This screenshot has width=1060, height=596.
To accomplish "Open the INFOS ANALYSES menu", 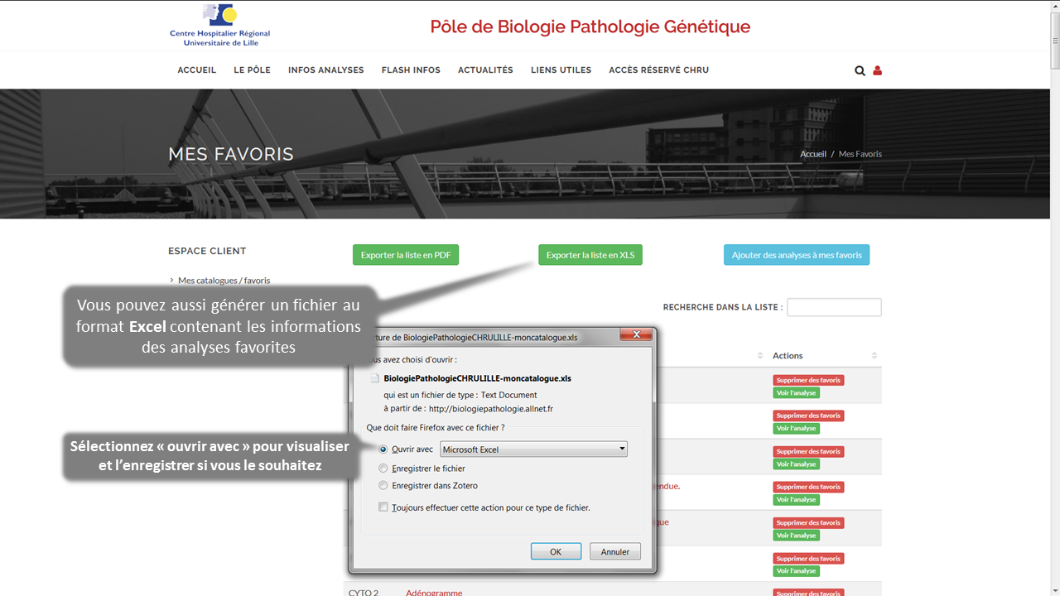I will [x=325, y=70].
